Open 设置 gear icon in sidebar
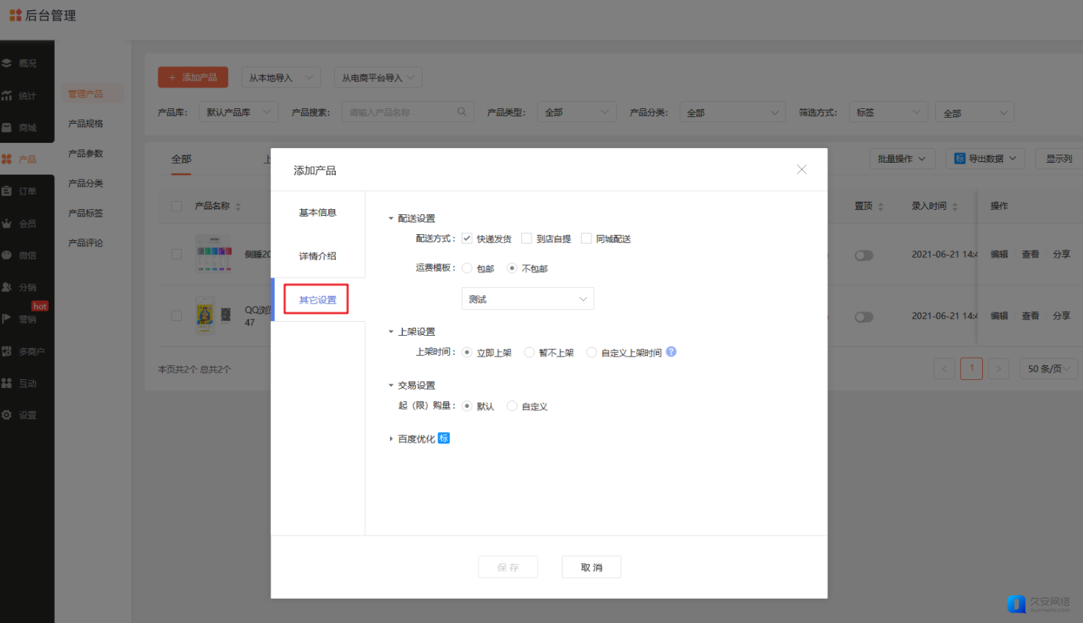The image size is (1083, 623). pyautogui.click(x=7, y=415)
